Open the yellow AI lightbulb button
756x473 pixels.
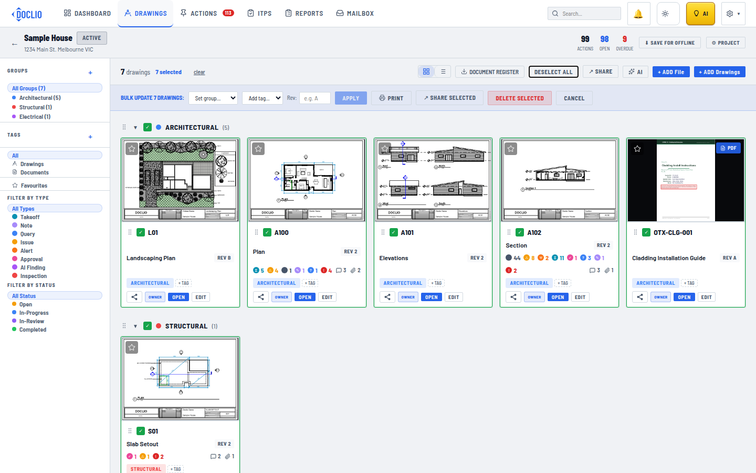pos(700,14)
